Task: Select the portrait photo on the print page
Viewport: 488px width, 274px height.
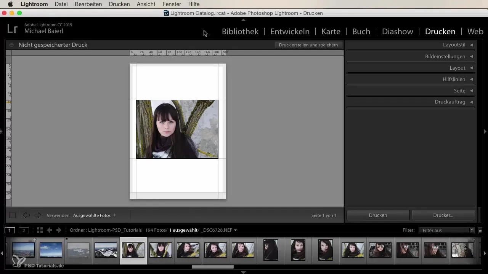Action: pos(177,129)
